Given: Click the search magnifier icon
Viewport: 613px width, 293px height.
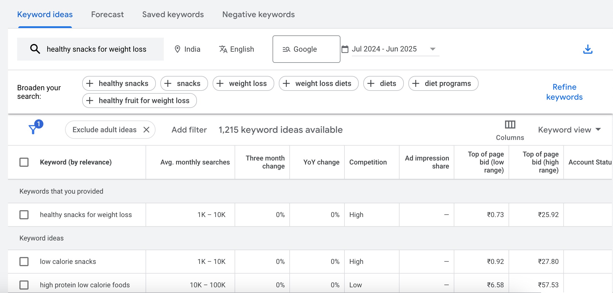Looking at the screenshot, I should pyautogui.click(x=35, y=49).
